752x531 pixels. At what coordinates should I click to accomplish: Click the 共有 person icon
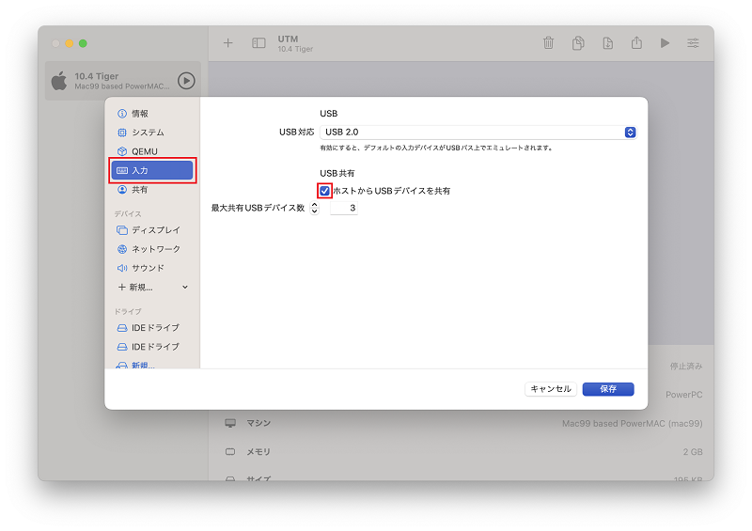(x=122, y=190)
